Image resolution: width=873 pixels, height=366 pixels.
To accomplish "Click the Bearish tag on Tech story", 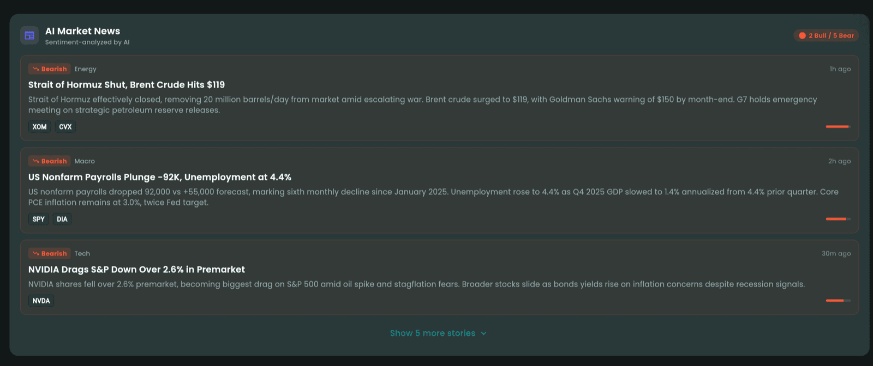I will [50, 254].
